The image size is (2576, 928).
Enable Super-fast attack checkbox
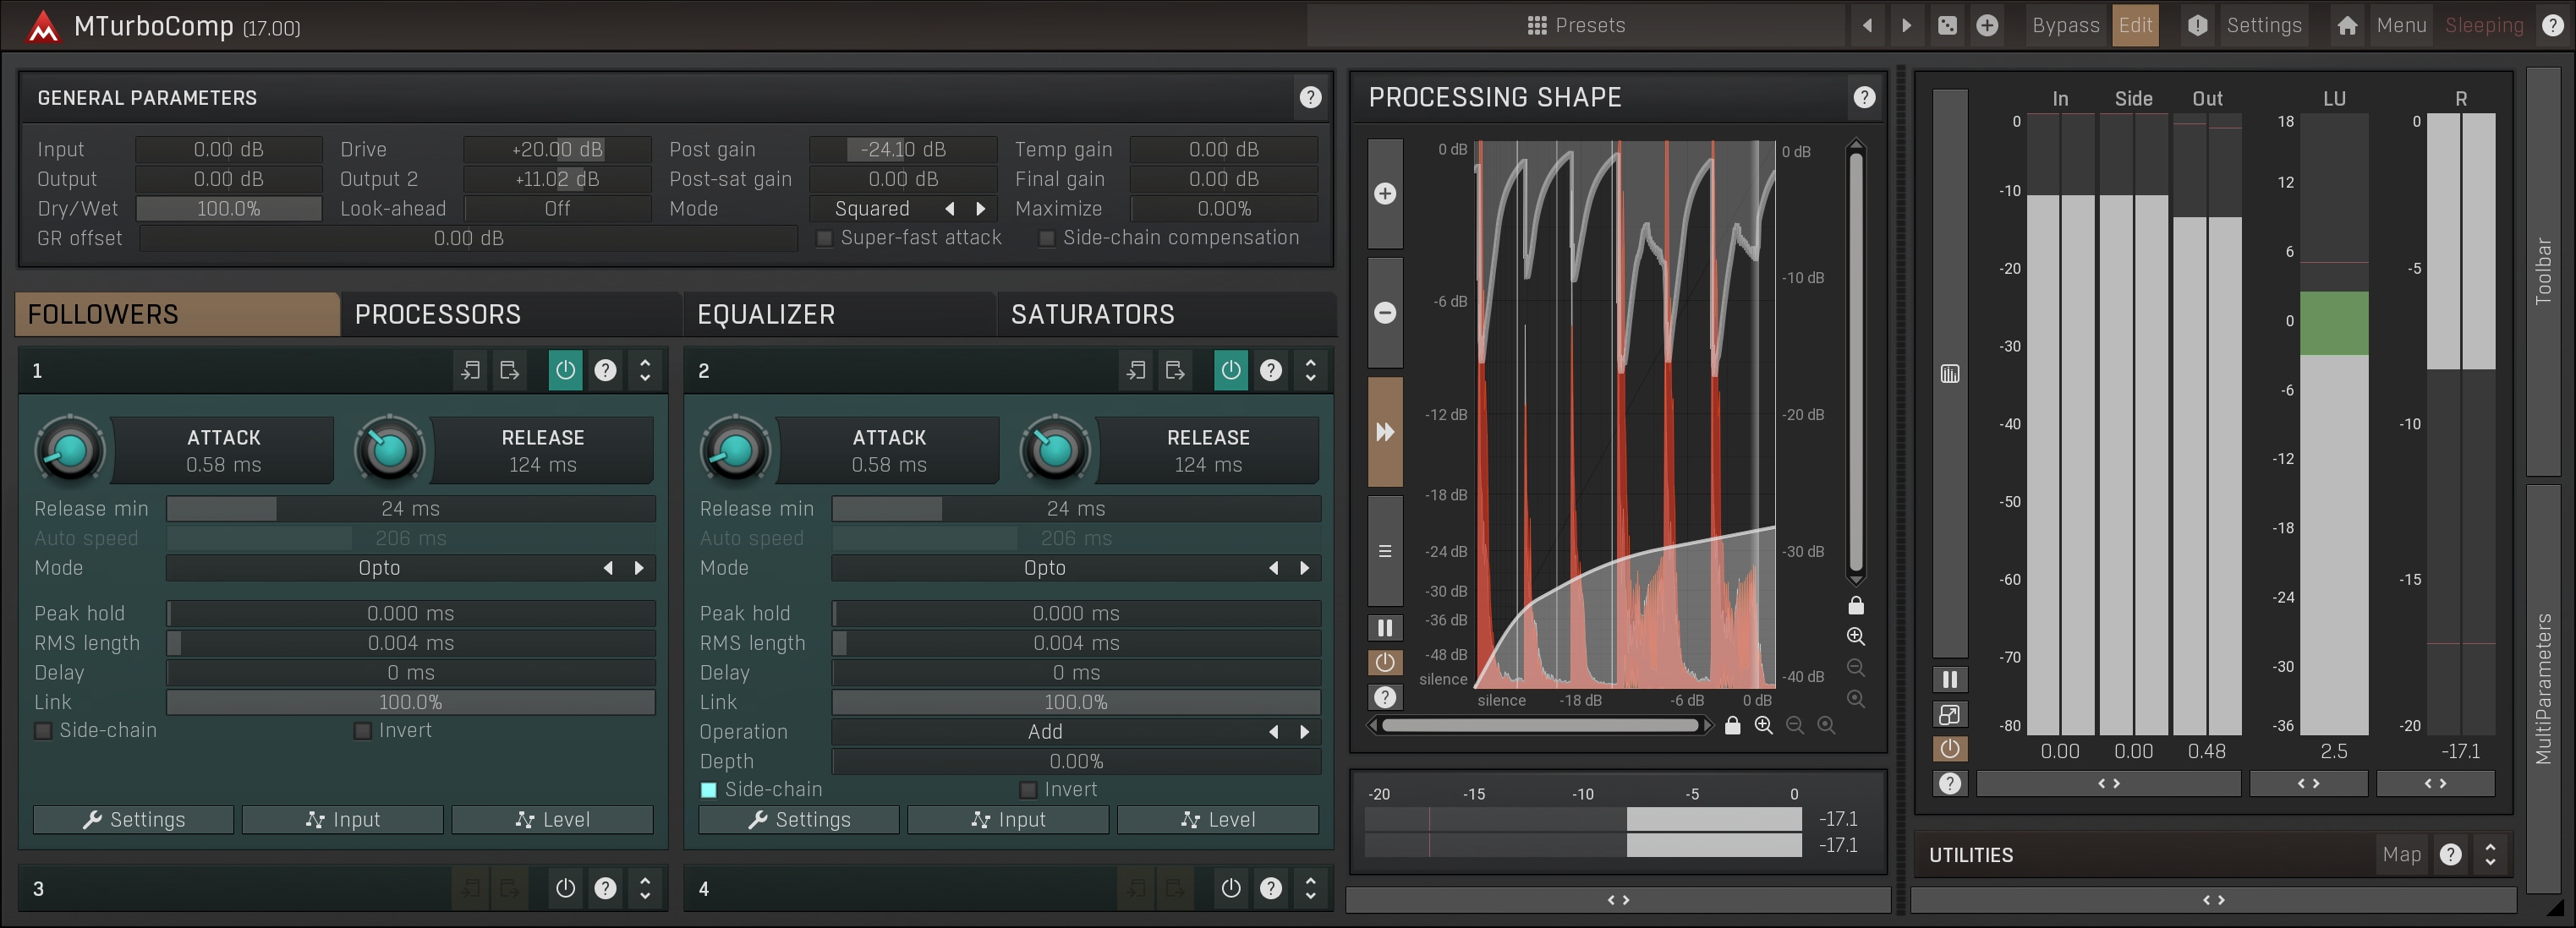[825, 238]
